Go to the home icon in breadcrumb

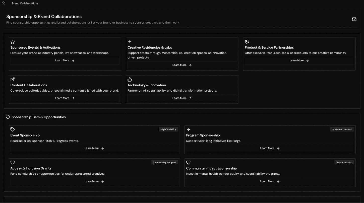[4, 4]
